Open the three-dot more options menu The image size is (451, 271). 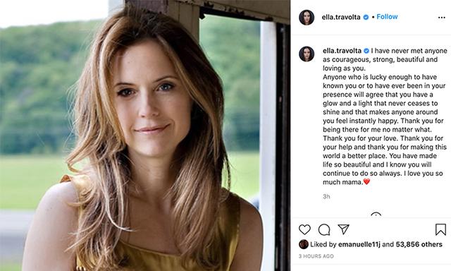(x=442, y=18)
